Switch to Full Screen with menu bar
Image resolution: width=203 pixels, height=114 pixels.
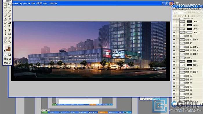click(7, 59)
